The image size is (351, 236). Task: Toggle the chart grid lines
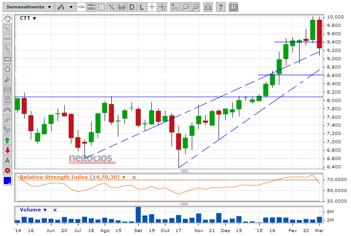(x=102, y=7)
